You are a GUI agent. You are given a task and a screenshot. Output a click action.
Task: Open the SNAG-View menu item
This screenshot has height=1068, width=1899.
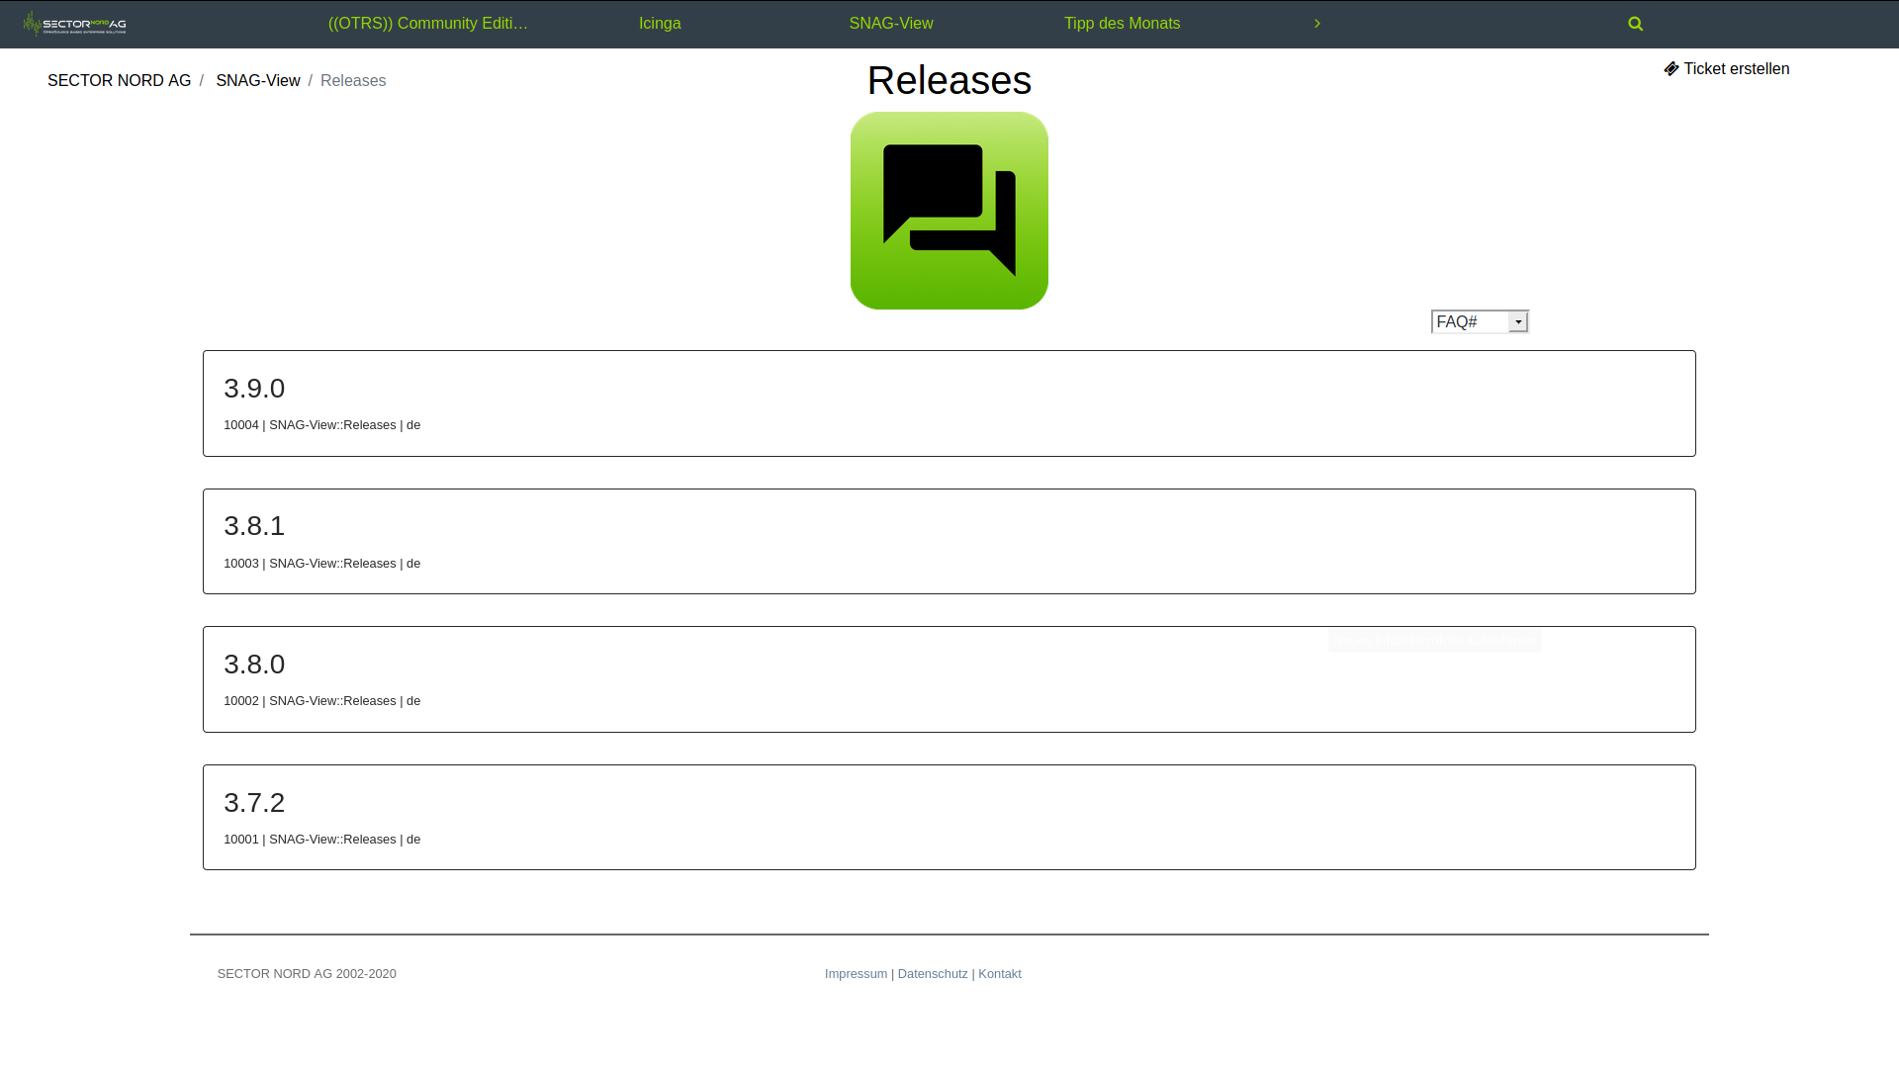[890, 24]
